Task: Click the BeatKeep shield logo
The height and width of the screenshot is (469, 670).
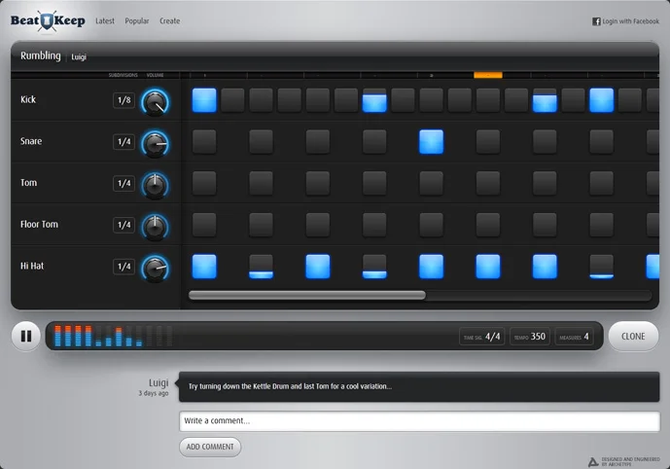Action: tap(48, 21)
